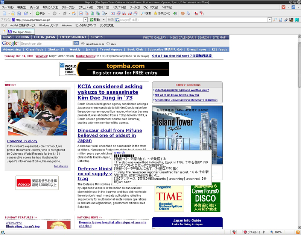Click the new tab icon left of tab strip
The width and height of the screenshot is (301, 235).
(3, 32)
